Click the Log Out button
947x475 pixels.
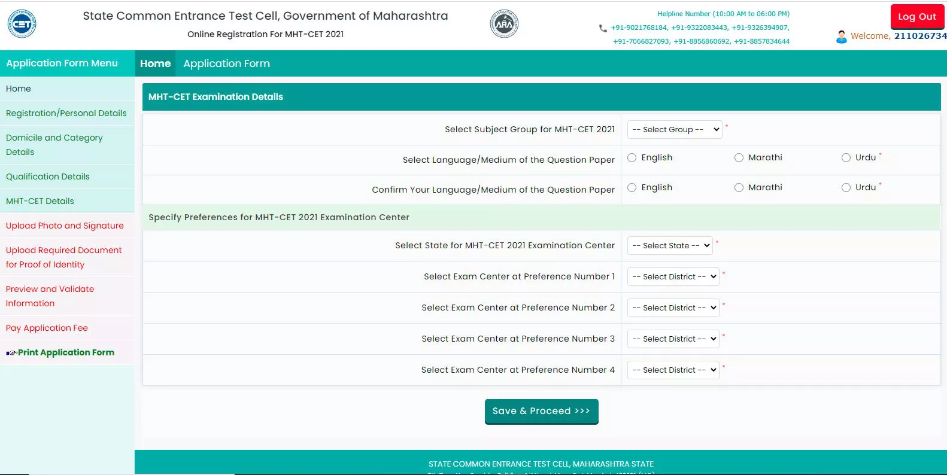917,16
